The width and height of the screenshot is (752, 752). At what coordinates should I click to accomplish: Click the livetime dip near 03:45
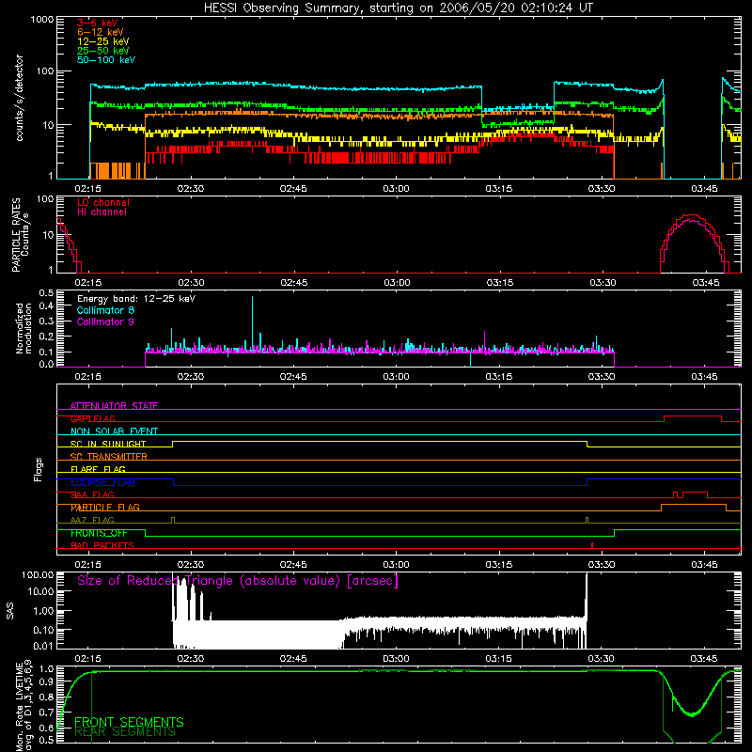click(692, 713)
